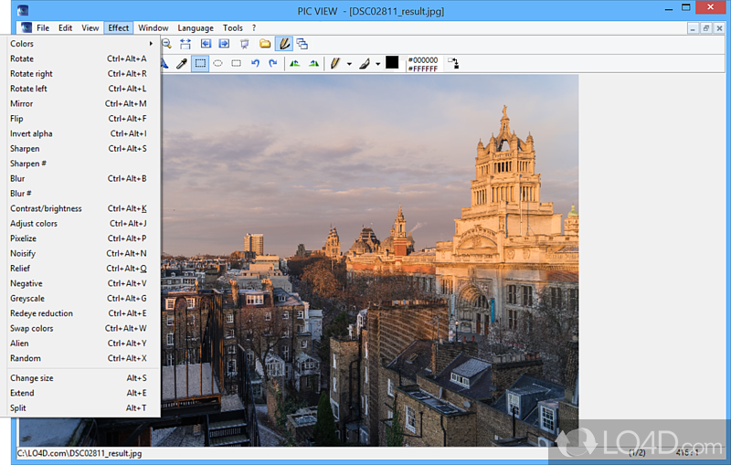The image size is (731, 465).
Task: Click the undo arrow icon
Action: click(x=255, y=63)
